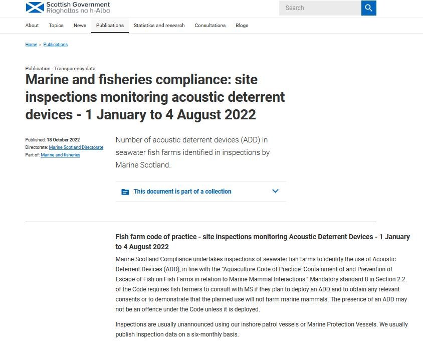Go to Home via the breadcrumb
423x342 pixels.
[x=31, y=45]
